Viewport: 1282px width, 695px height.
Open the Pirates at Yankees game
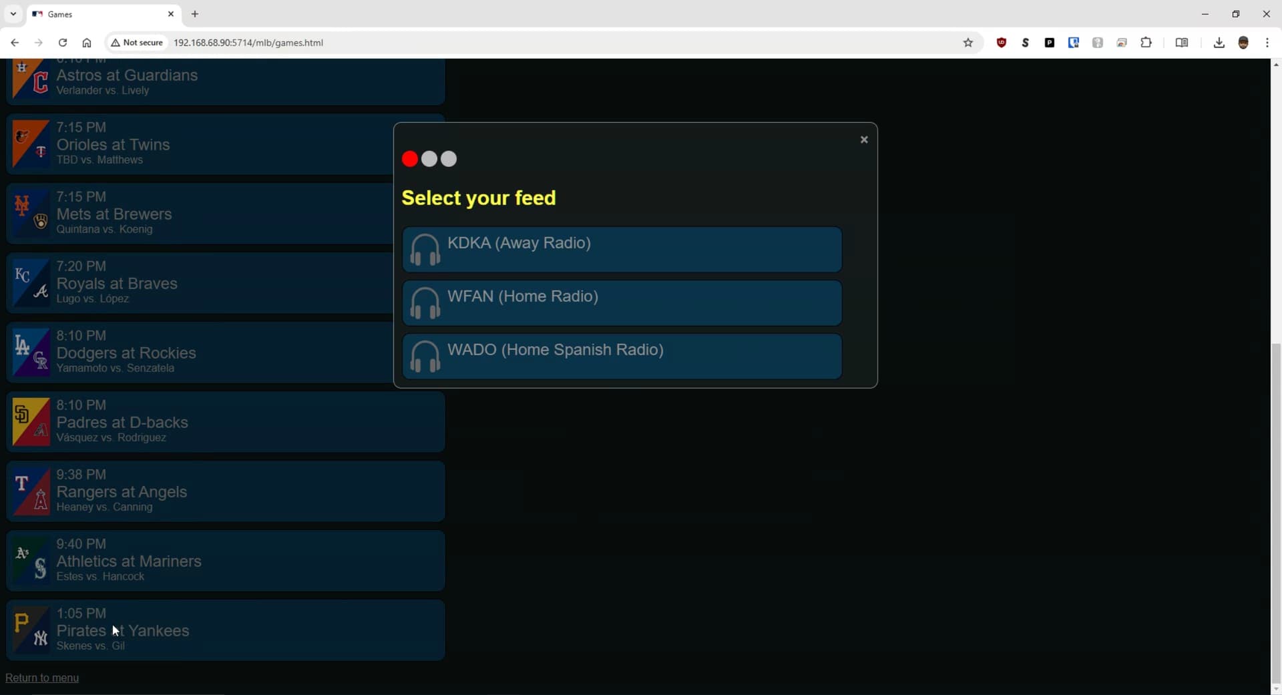pos(226,630)
